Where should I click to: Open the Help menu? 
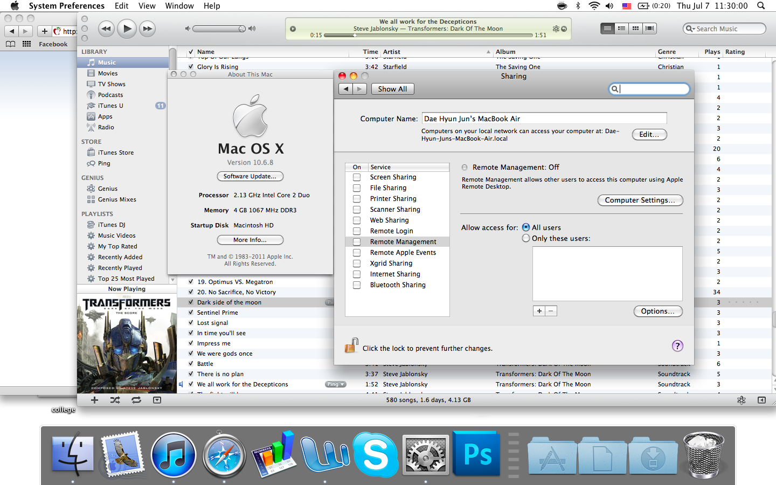[x=212, y=6]
